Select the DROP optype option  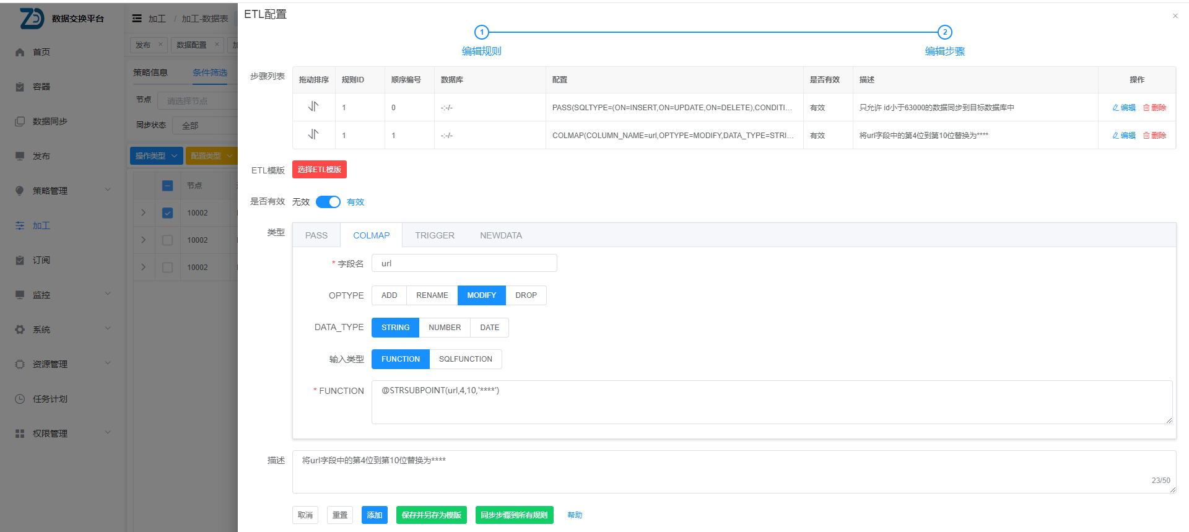526,295
